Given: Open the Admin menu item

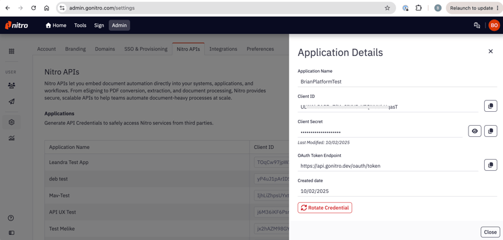Looking at the screenshot, I should click(x=119, y=25).
